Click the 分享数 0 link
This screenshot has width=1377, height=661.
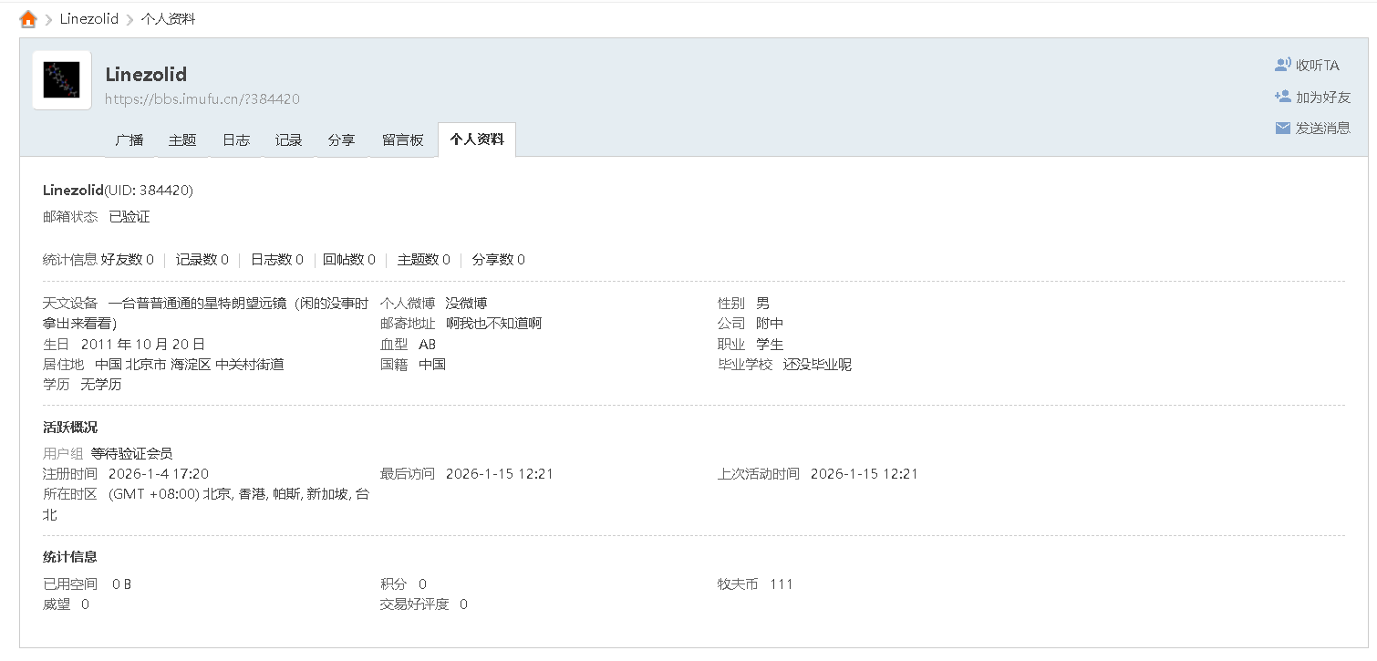pyautogui.click(x=498, y=259)
